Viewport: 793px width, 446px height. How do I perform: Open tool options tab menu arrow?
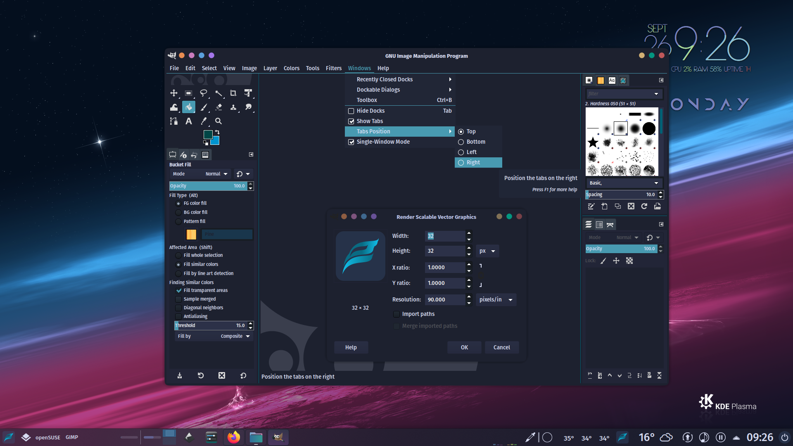pos(251,154)
